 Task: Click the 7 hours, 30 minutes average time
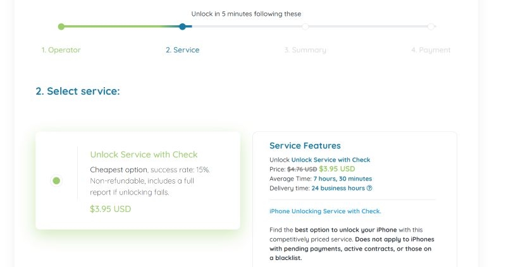[342, 179]
